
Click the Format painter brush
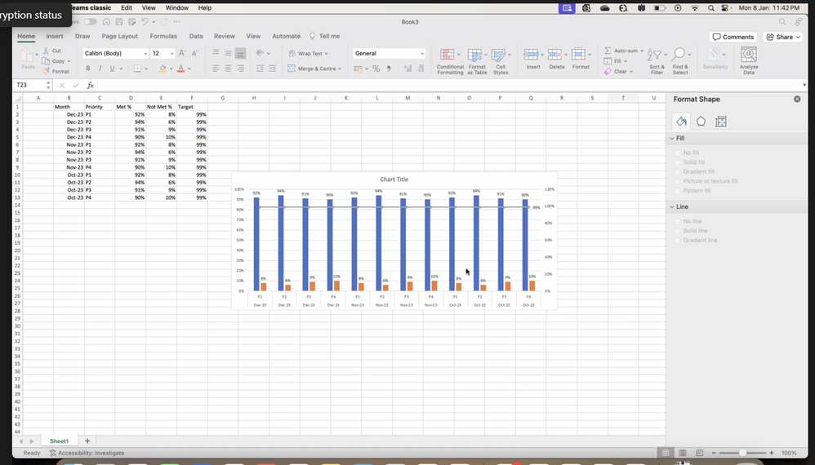coord(46,71)
